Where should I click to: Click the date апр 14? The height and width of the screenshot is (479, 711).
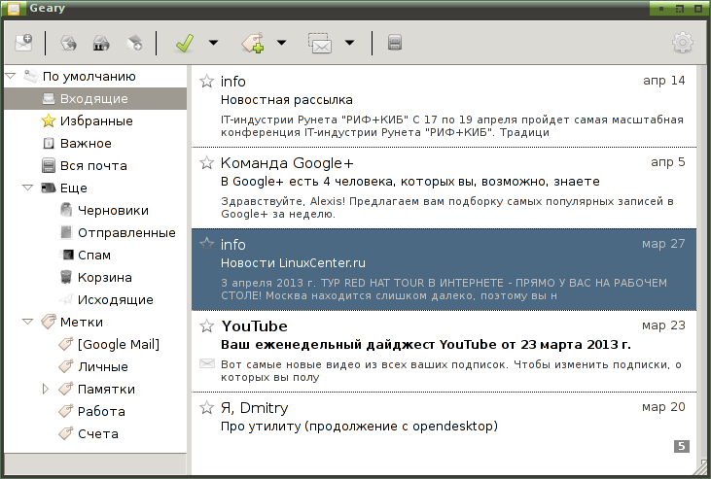(x=664, y=81)
